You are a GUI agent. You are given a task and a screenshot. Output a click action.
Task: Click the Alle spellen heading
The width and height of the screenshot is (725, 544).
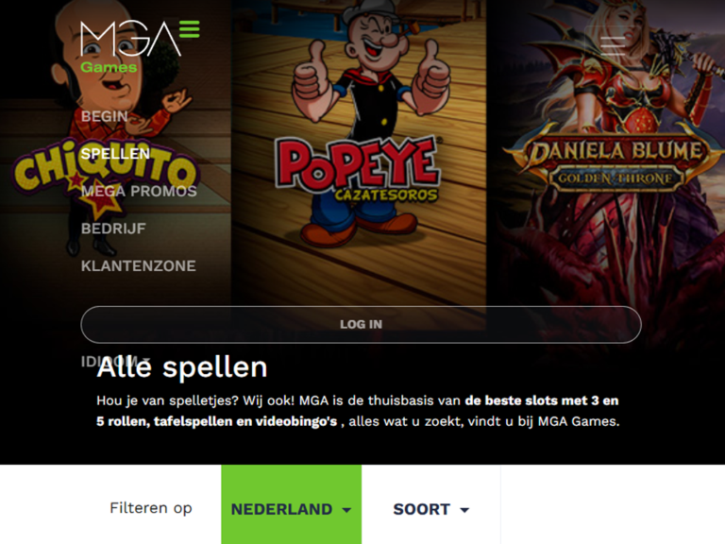click(182, 367)
